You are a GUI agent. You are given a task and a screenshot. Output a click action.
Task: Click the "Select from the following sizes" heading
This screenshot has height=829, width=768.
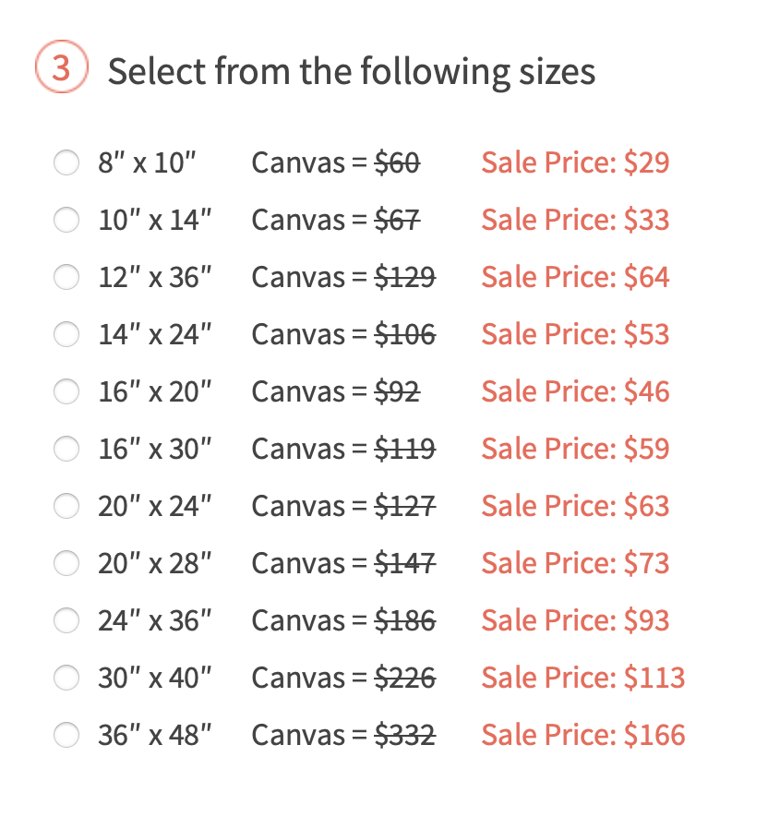(x=352, y=71)
